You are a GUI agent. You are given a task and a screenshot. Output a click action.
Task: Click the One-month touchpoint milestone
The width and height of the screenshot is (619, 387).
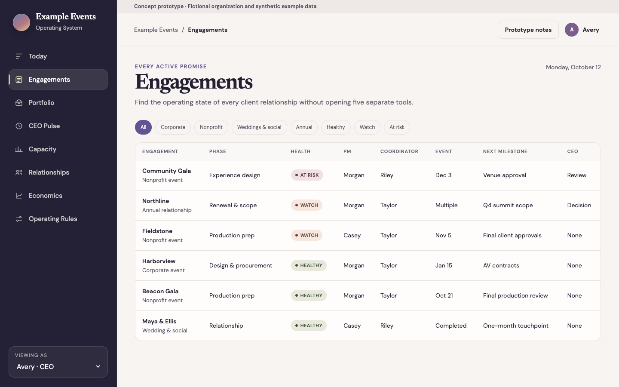[x=516, y=326]
